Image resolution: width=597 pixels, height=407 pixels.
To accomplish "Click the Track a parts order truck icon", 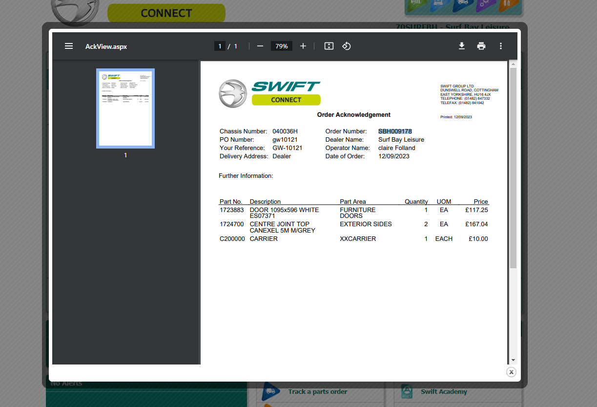I will pos(271,391).
